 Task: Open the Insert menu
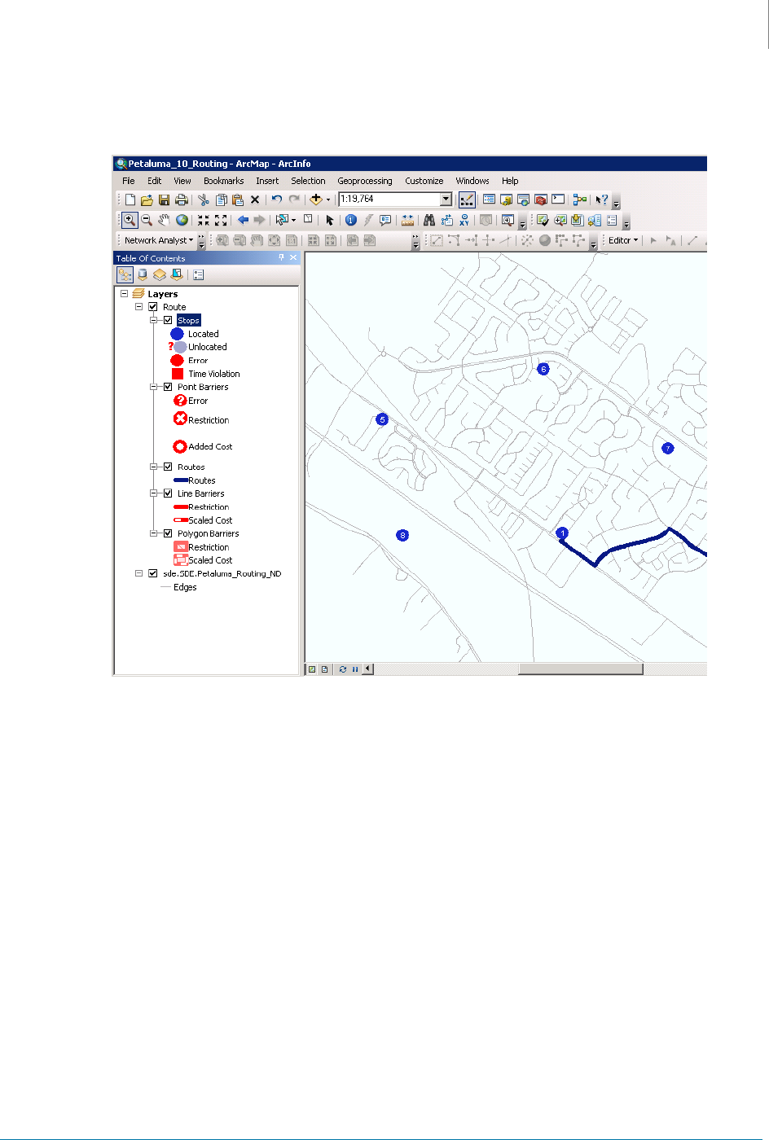(x=267, y=181)
